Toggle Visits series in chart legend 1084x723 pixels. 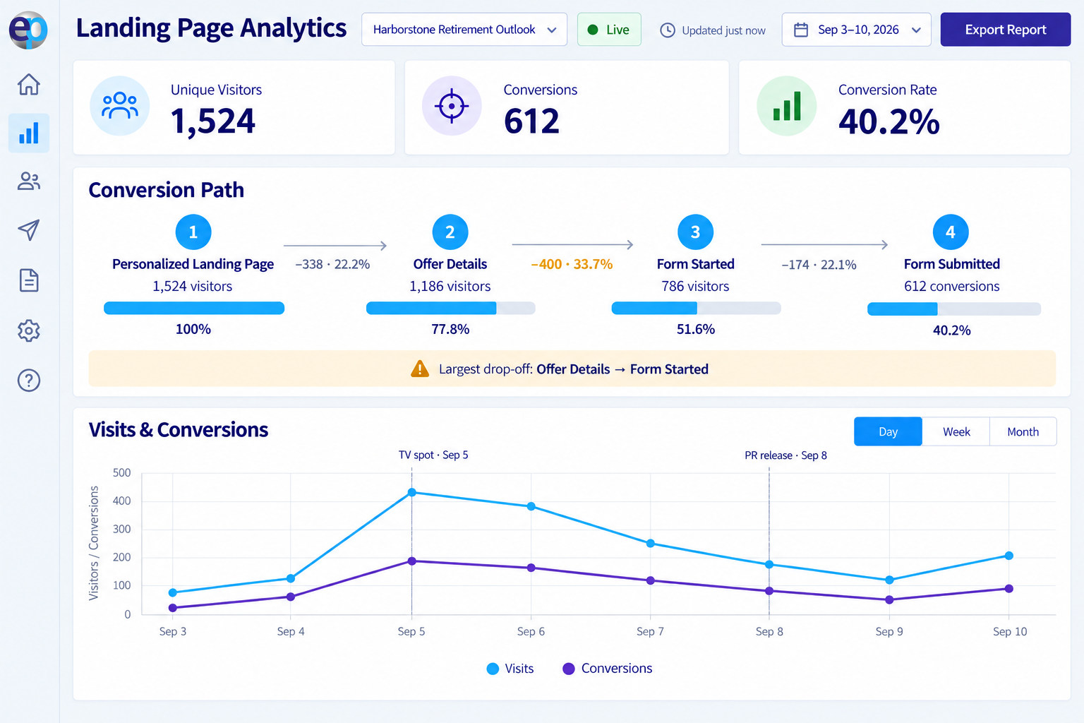point(510,669)
